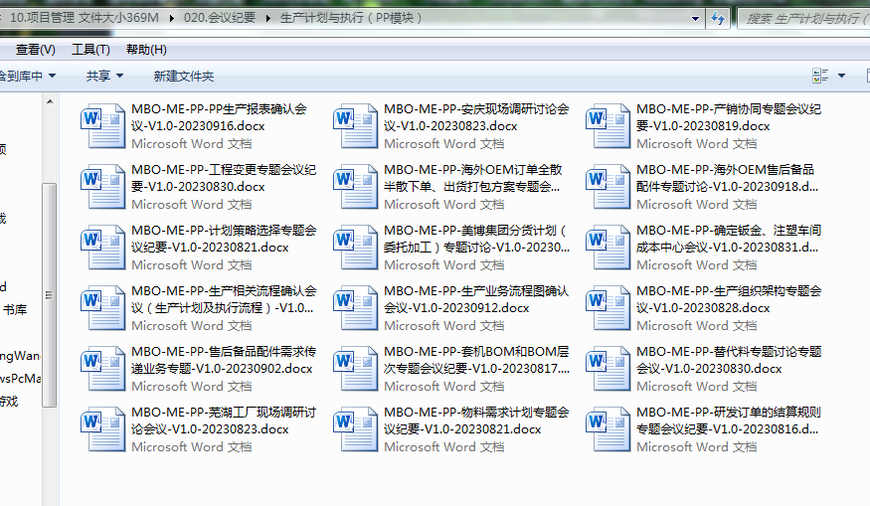Open the 工具(T) menu
The height and width of the screenshot is (506, 870).
click(x=90, y=50)
